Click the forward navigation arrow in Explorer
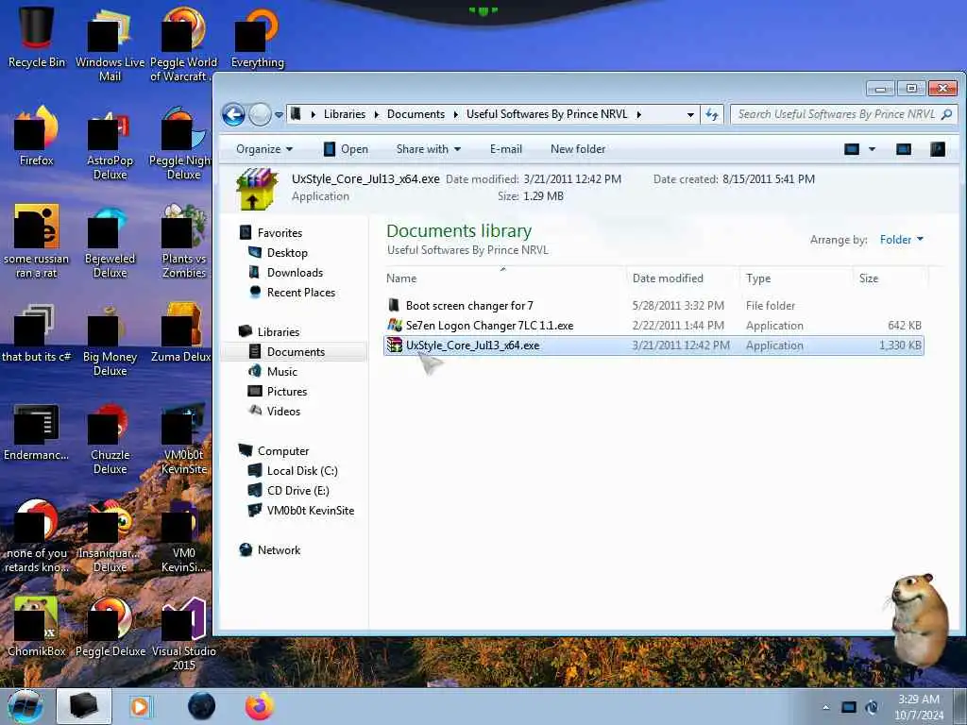The width and height of the screenshot is (967, 725). point(260,114)
